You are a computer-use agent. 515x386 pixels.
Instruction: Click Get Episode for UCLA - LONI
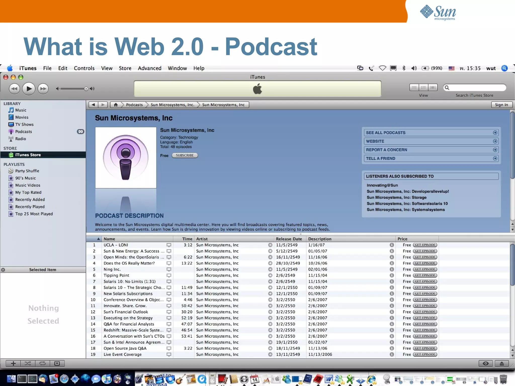click(x=425, y=245)
